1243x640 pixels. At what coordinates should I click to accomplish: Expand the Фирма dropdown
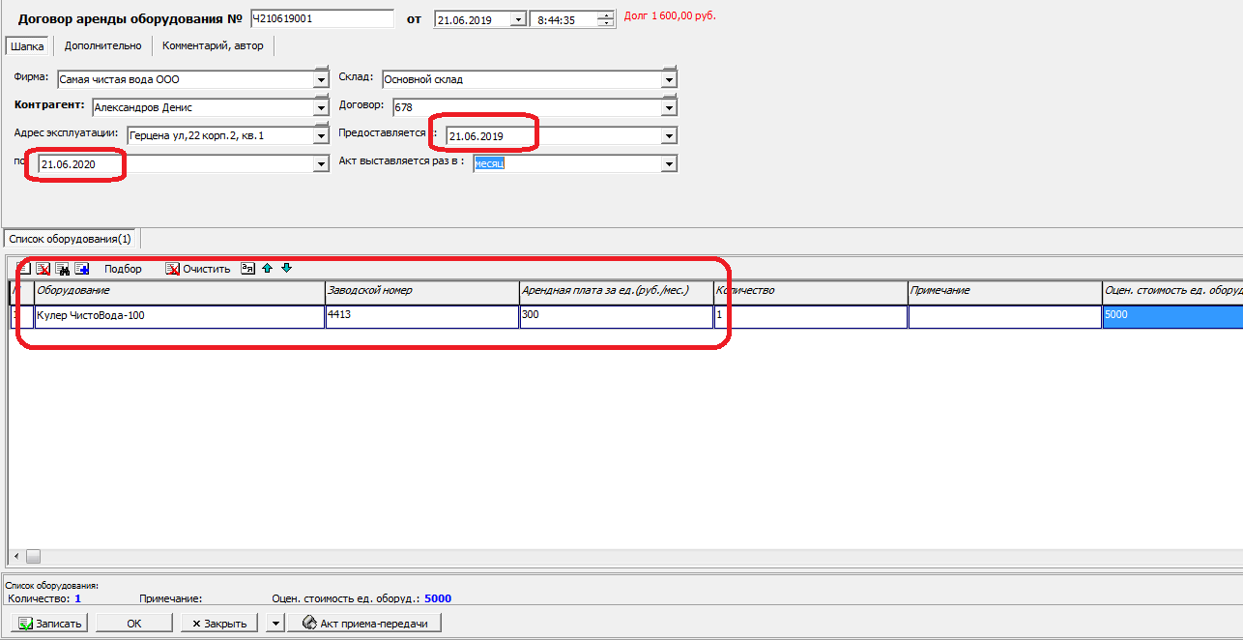pos(321,80)
